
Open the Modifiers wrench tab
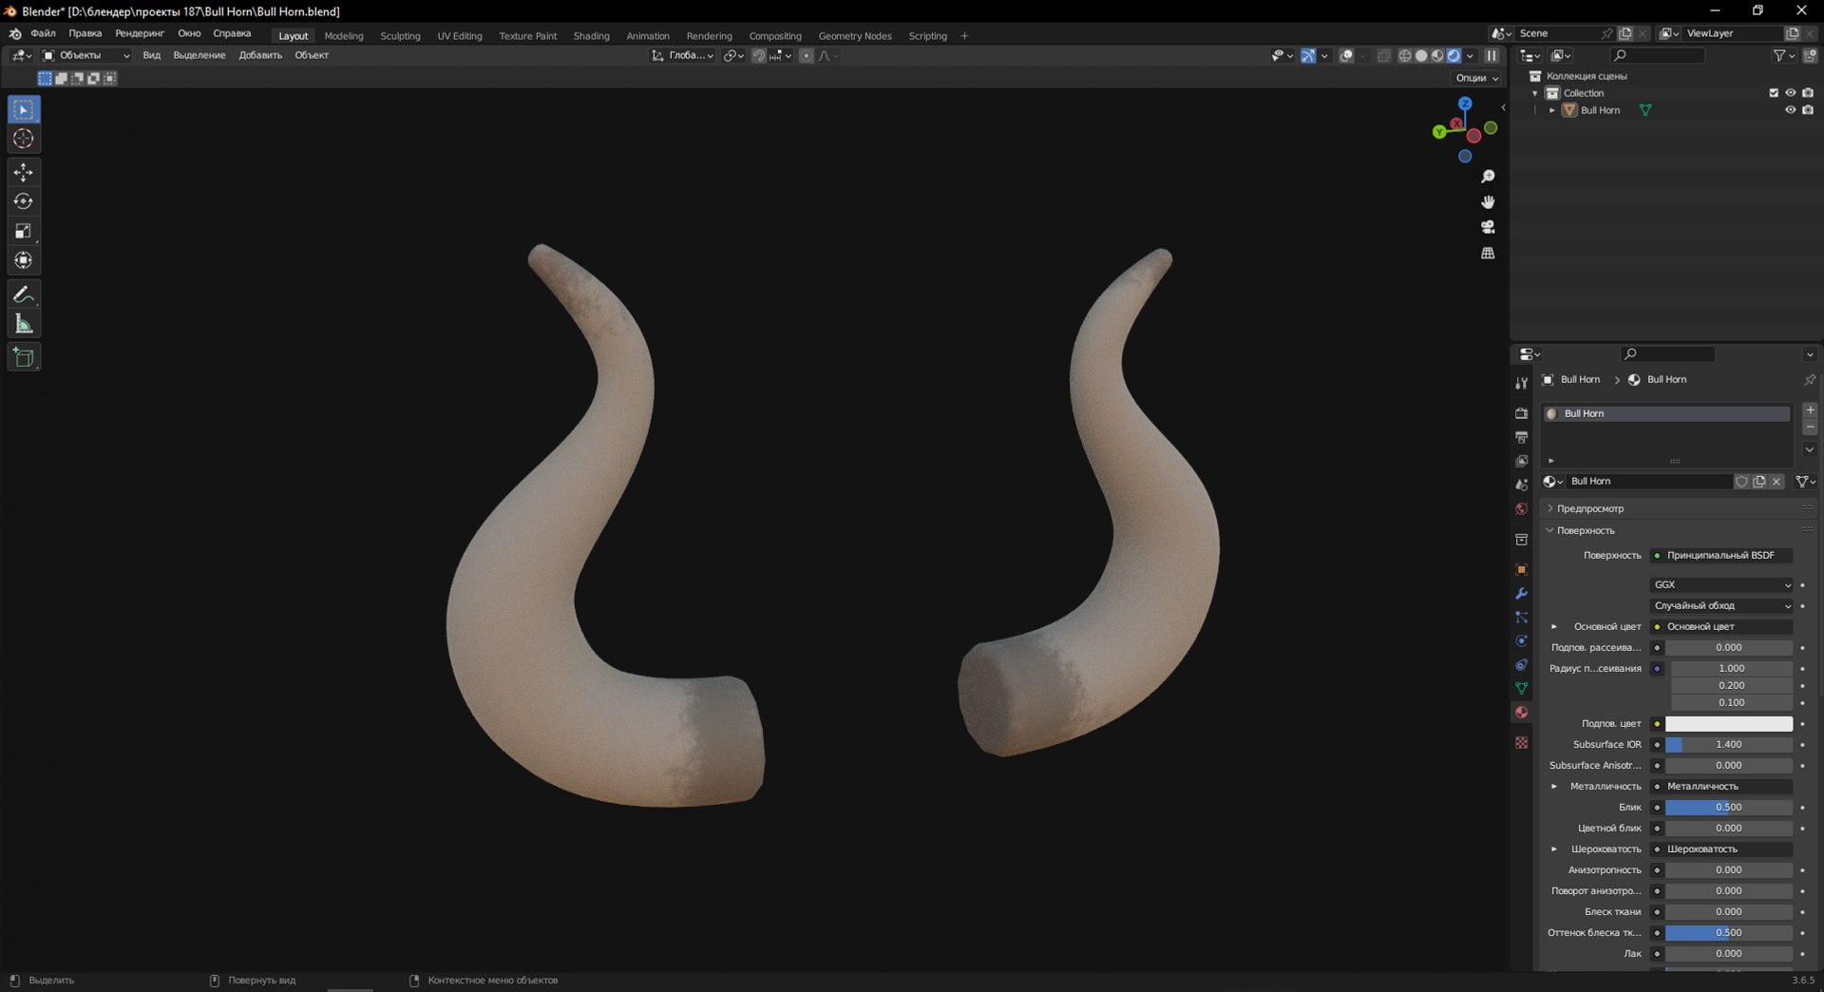coord(1521,593)
